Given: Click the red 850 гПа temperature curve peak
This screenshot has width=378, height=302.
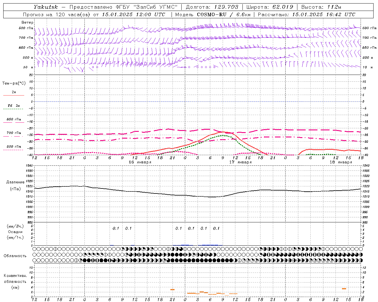Looking at the screenshot, I should 223,132.
